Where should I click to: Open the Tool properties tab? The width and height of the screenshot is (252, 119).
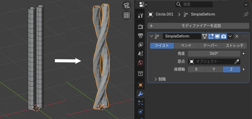(140, 16)
